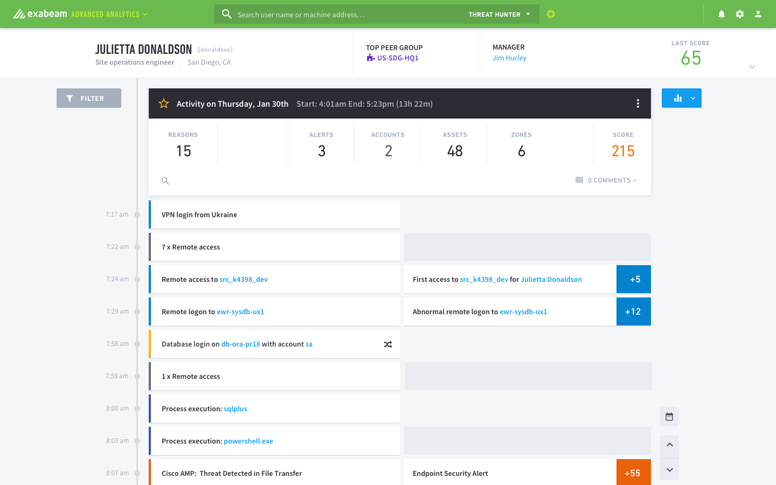
Task: Click the shuffle icon on database login row
Action: (387, 344)
